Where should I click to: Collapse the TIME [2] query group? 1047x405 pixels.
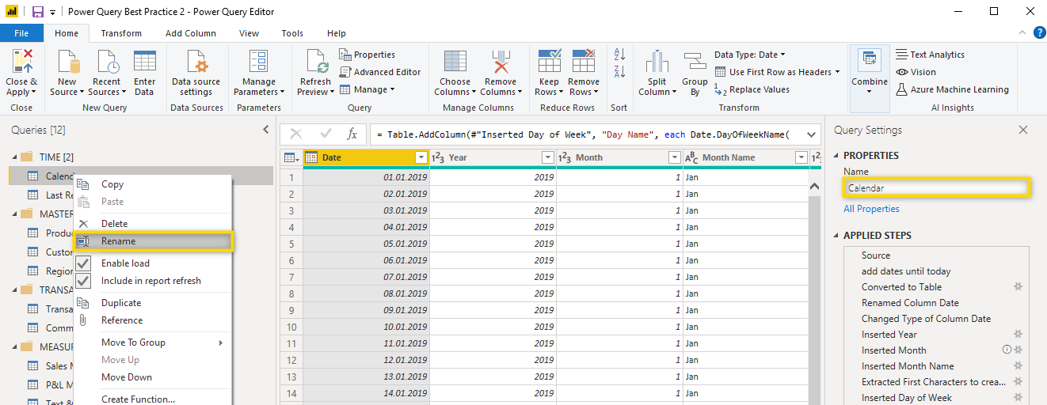[13, 157]
